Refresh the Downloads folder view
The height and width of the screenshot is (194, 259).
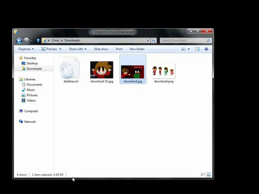[x=154, y=40]
